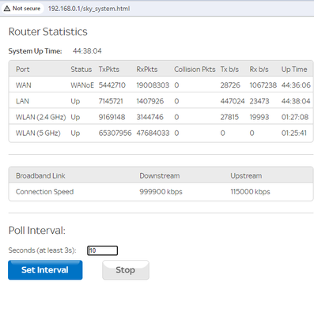
Task: Click the WLAN (5 GHz) row label
Action: (38, 133)
